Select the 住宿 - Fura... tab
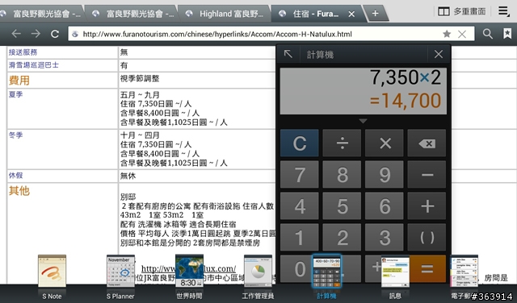 click(x=315, y=14)
